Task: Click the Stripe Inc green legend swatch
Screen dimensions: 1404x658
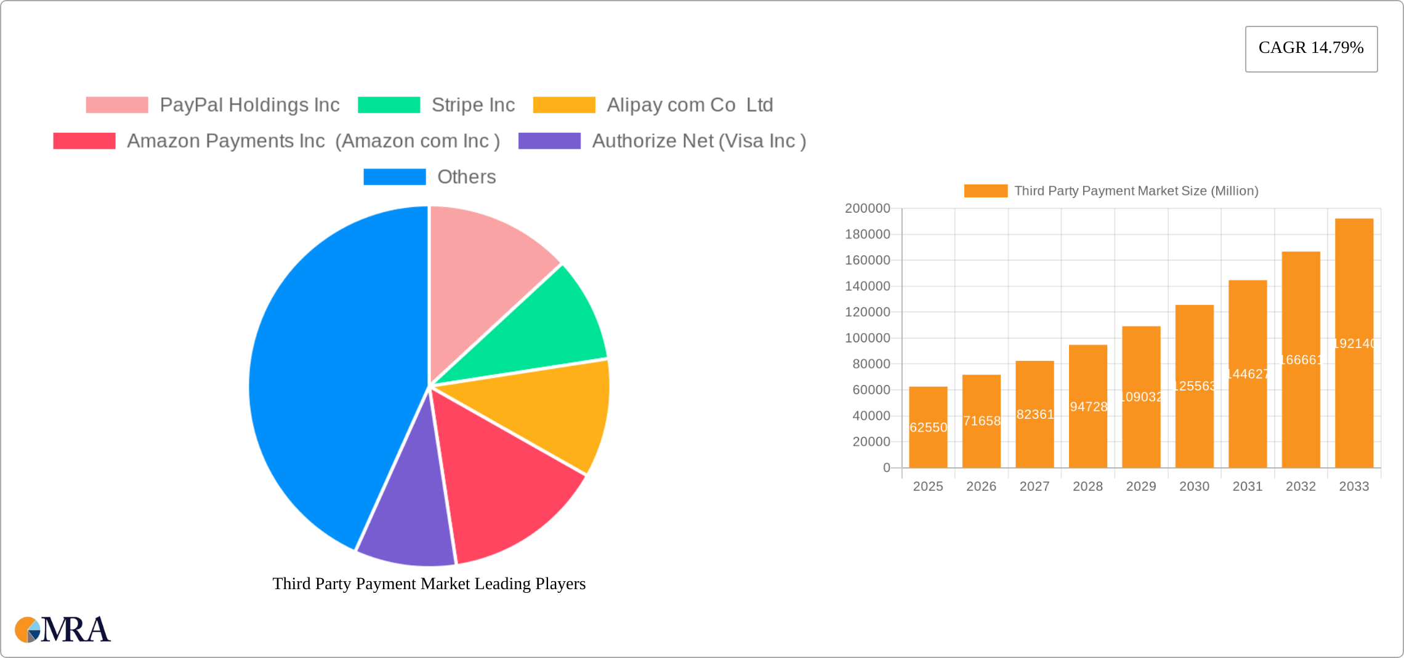Action: point(389,105)
